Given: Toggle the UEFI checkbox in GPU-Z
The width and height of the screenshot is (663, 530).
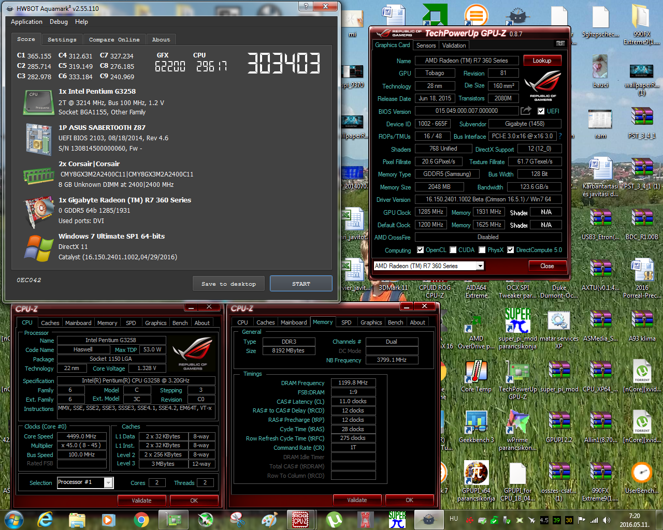Looking at the screenshot, I should click(541, 111).
